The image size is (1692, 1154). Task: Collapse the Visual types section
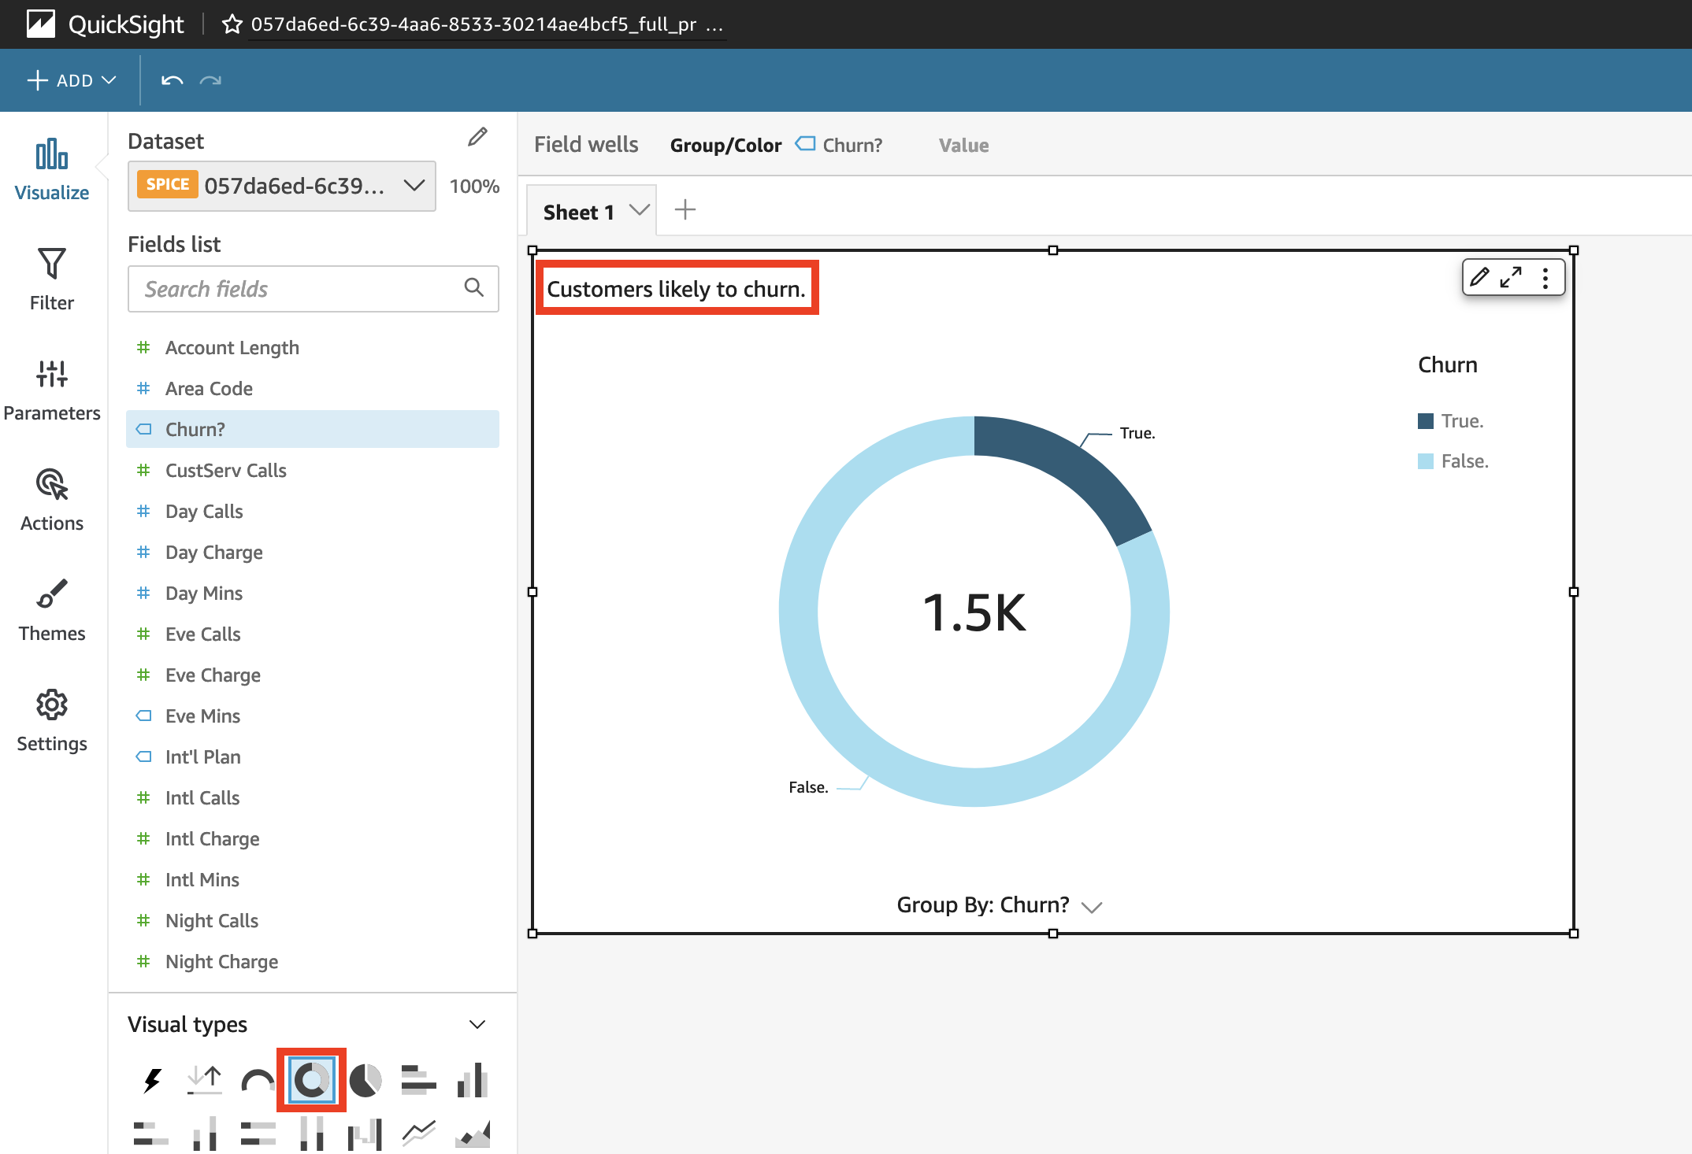pos(477,1024)
